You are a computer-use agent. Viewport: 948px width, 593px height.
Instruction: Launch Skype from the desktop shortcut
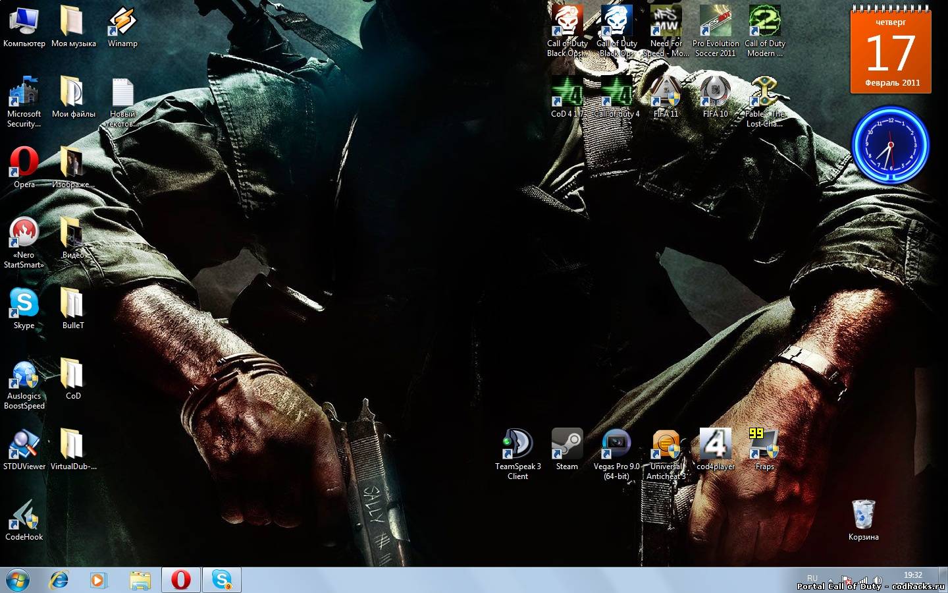[24, 309]
